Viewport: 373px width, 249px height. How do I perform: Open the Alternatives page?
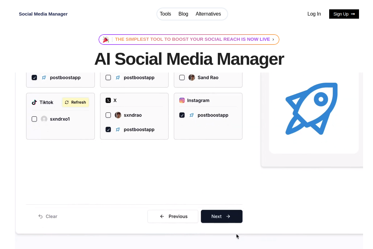208,14
